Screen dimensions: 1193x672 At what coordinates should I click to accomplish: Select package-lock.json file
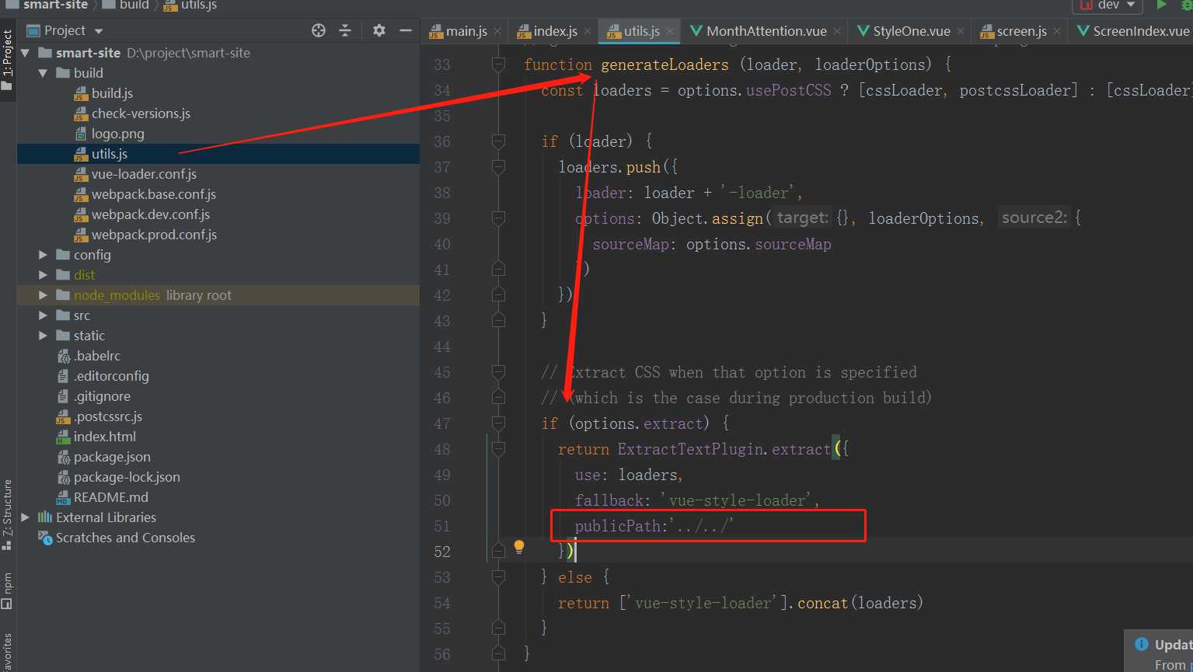127,477
